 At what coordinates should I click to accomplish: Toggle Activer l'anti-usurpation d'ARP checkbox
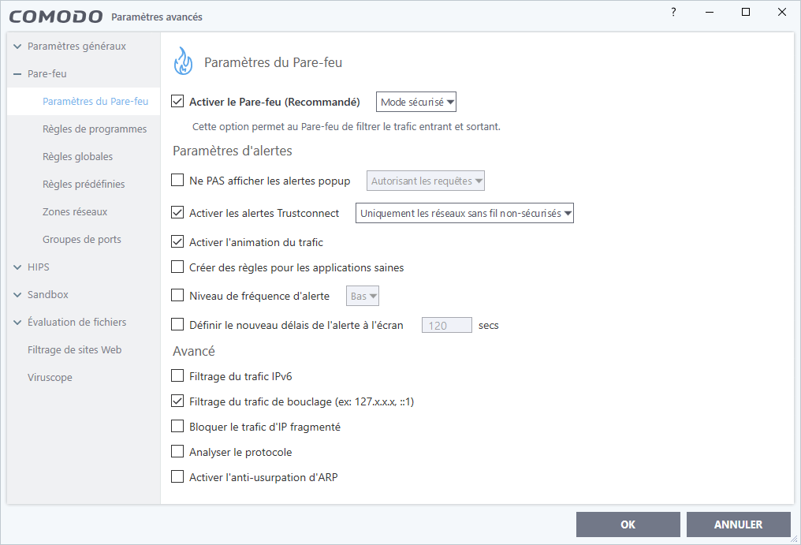(177, 476)
